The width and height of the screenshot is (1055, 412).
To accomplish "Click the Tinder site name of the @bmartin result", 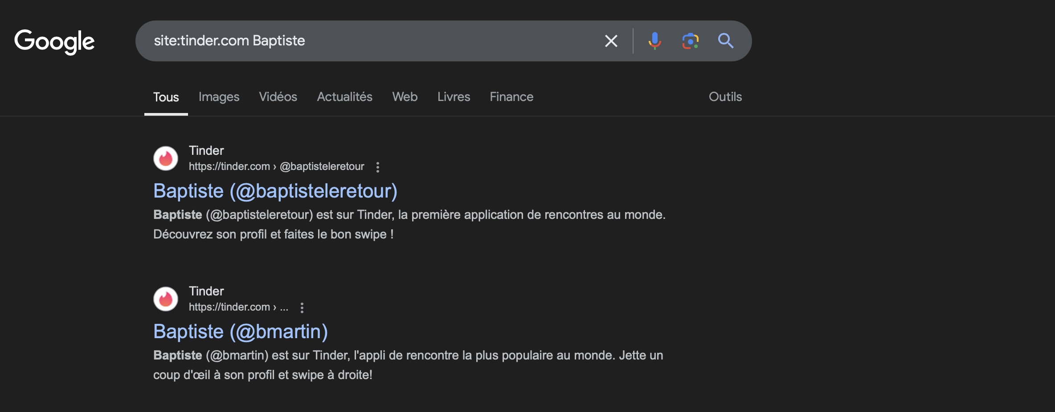I will (x=206, y=291).
